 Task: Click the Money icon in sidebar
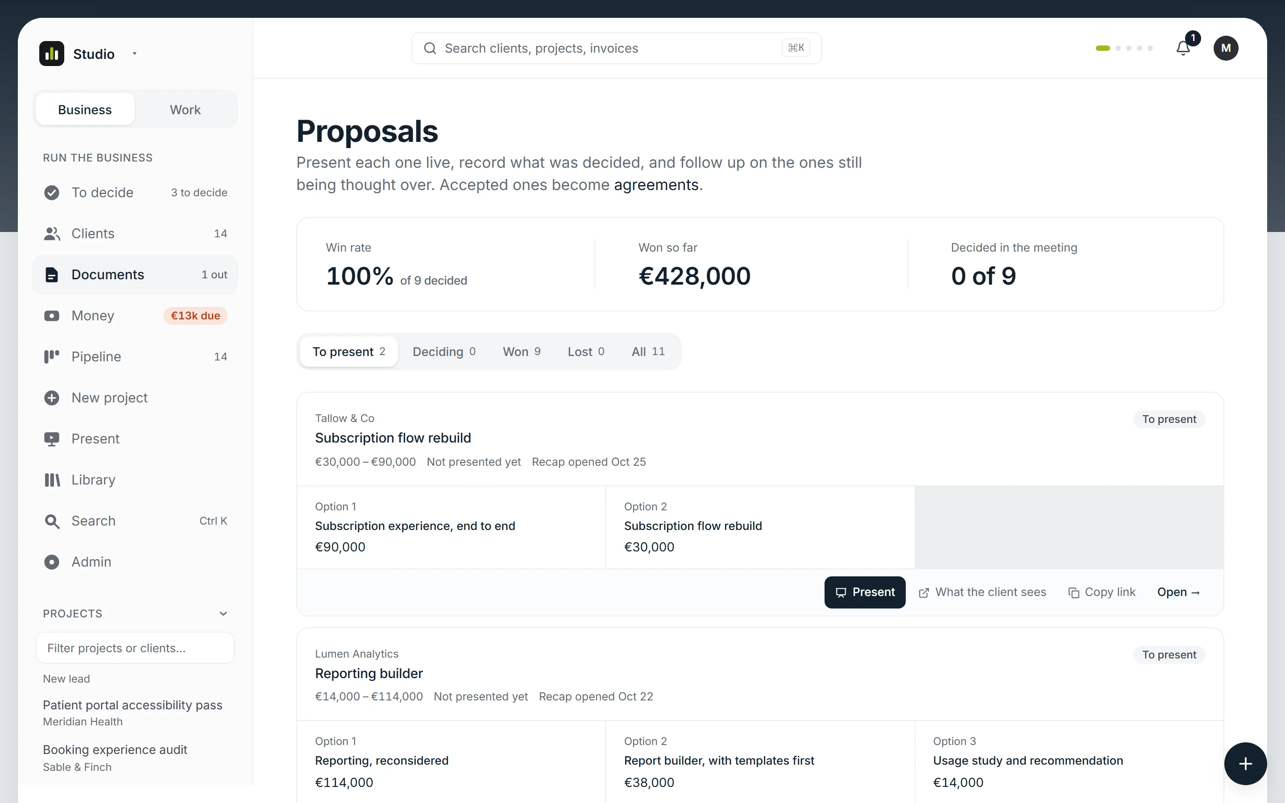point(51,316)
